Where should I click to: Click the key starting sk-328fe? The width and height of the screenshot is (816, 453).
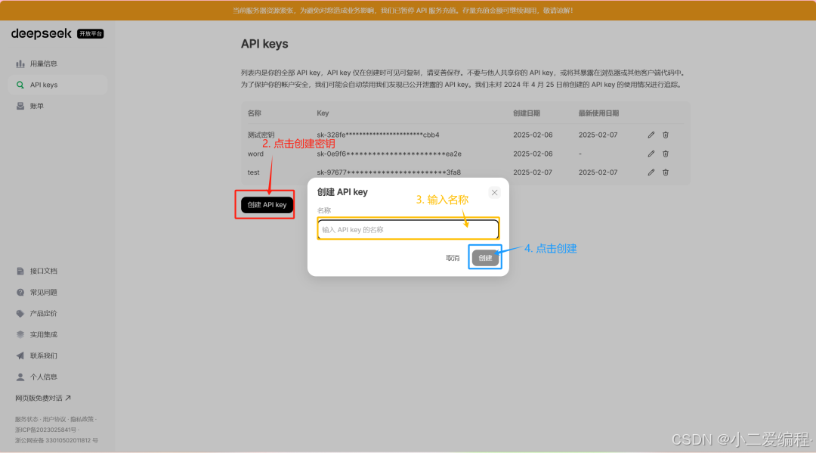378,135
